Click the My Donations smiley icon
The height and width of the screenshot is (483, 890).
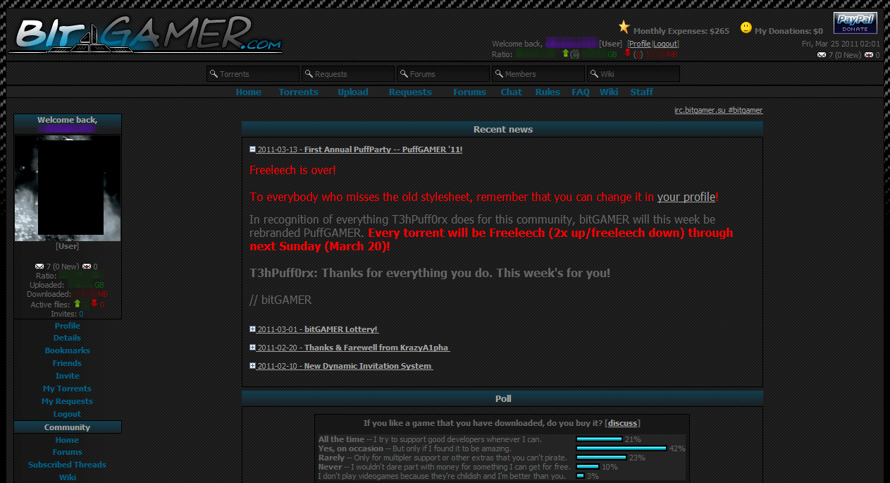[x=746, y=28]
